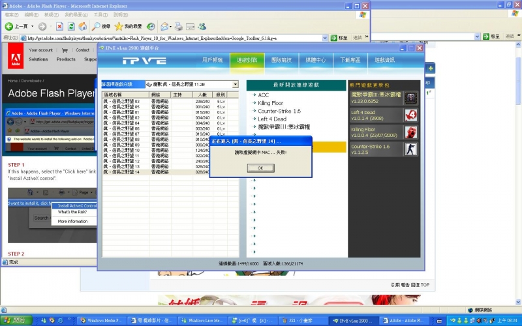Sort by the 區域名稱 column header

pyautogui.click(x=125, y=95)
